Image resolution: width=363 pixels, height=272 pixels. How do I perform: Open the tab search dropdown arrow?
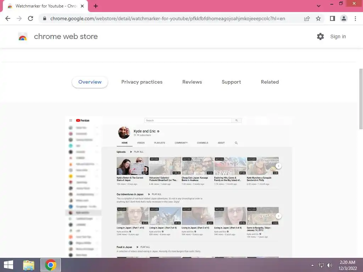tap(319, 6)
